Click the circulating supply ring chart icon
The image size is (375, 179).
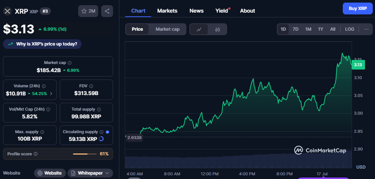[x=101, y=139]
